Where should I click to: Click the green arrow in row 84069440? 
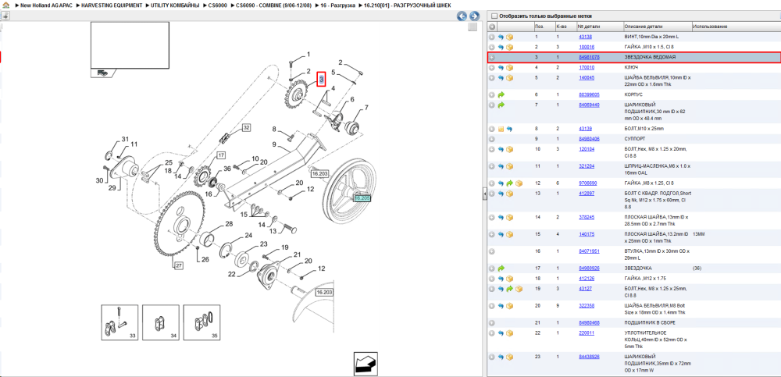coord(501,105)
